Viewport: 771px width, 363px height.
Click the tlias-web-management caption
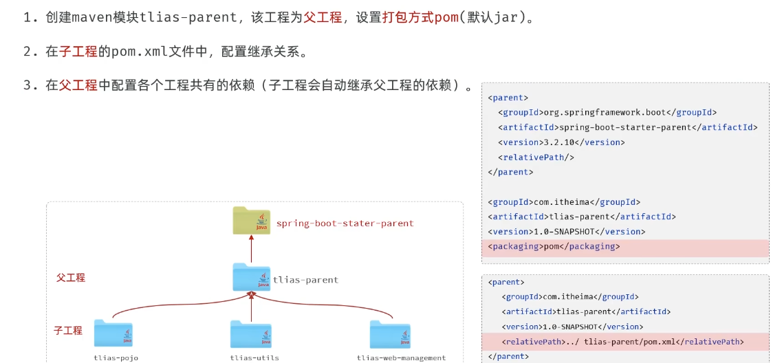(401, 357)
